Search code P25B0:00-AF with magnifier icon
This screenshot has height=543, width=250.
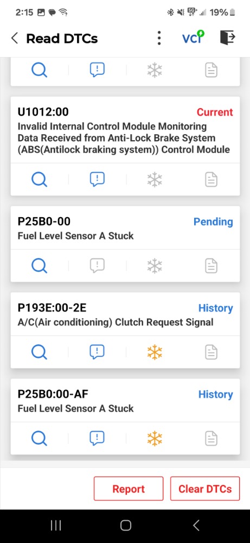coord(39,438)
